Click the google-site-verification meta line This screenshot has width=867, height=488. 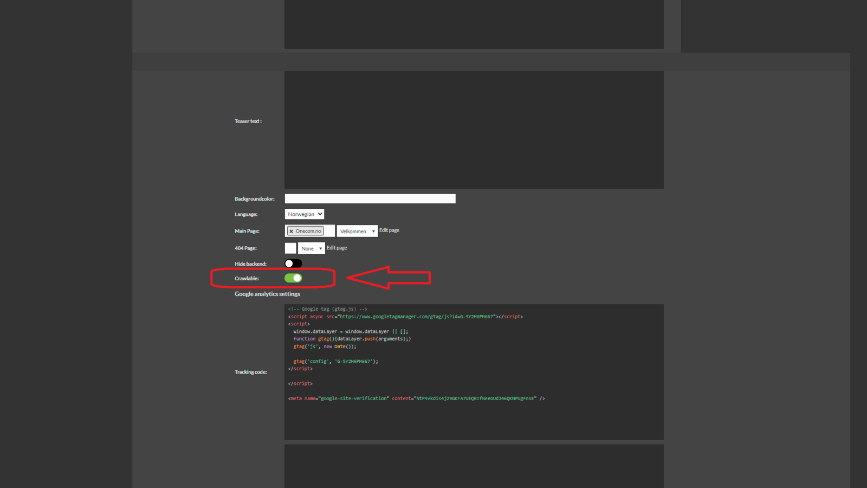coord(416,399)
